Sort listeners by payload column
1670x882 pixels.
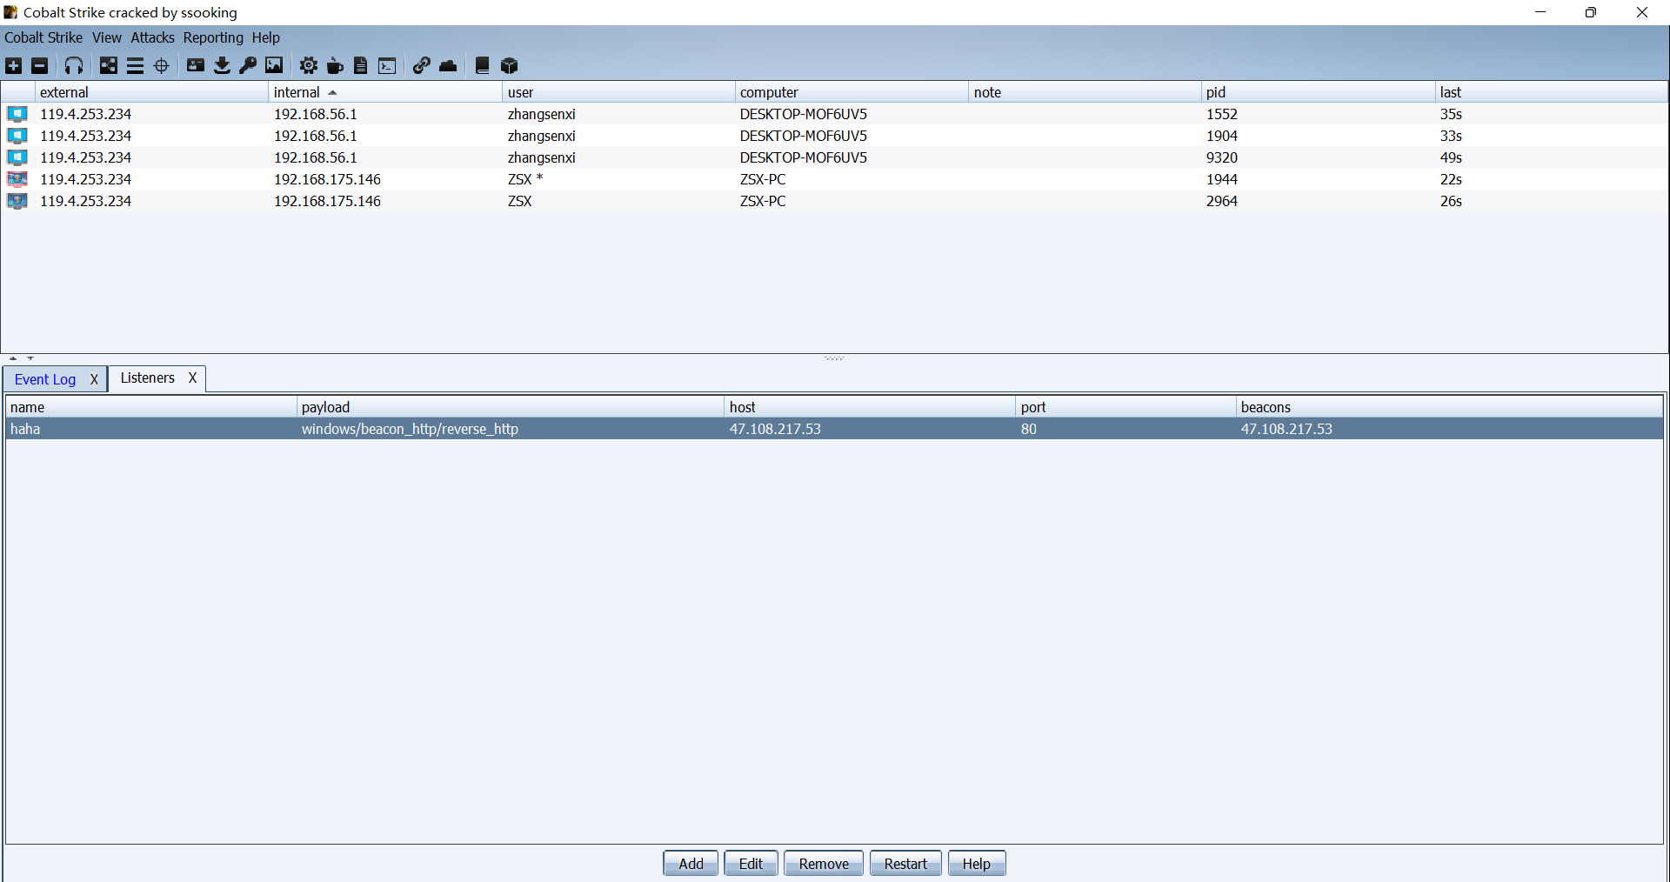tap(511, 407)
